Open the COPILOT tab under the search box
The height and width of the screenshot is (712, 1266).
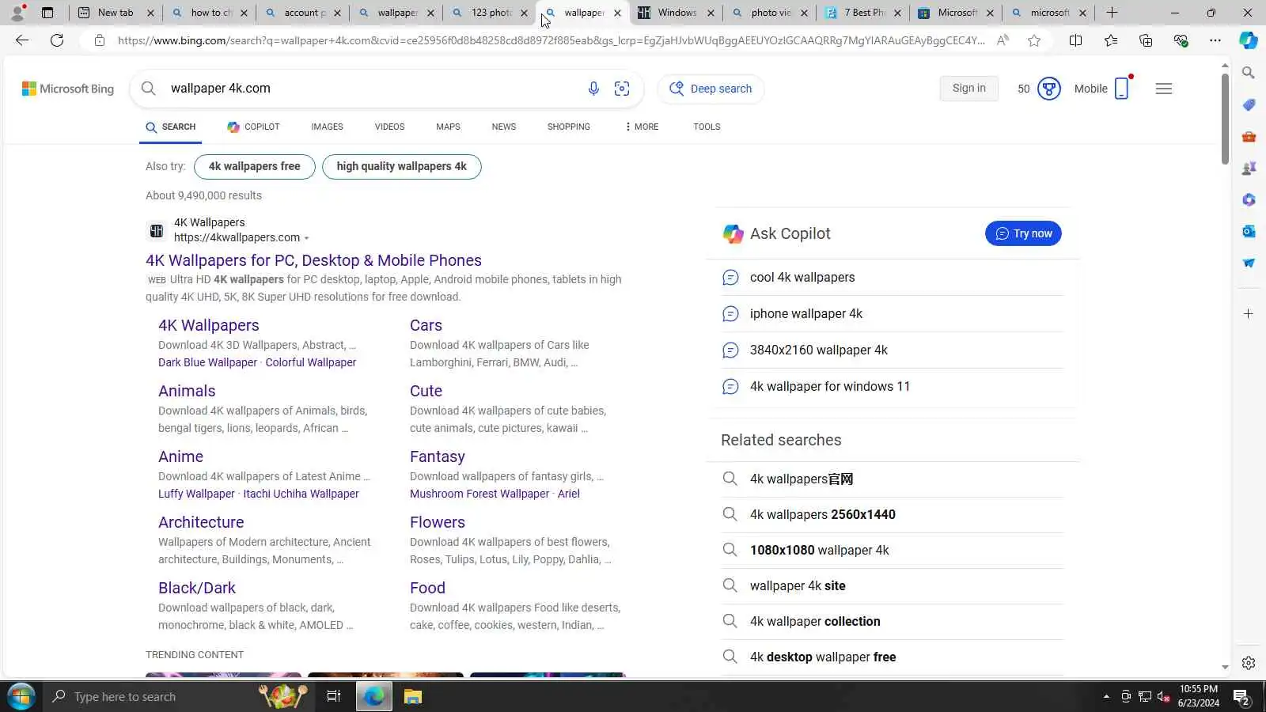[253, 127]
